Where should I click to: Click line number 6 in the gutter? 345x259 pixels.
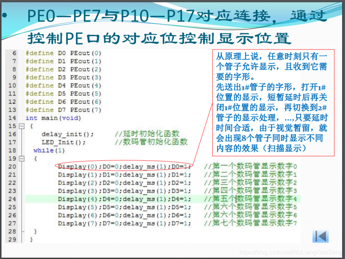pos(14,53)
